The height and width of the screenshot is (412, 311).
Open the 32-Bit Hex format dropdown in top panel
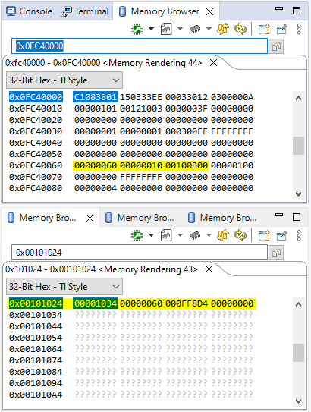64,80
